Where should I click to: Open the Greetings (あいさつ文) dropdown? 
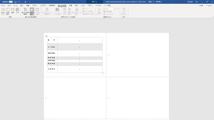pos(3,11)
